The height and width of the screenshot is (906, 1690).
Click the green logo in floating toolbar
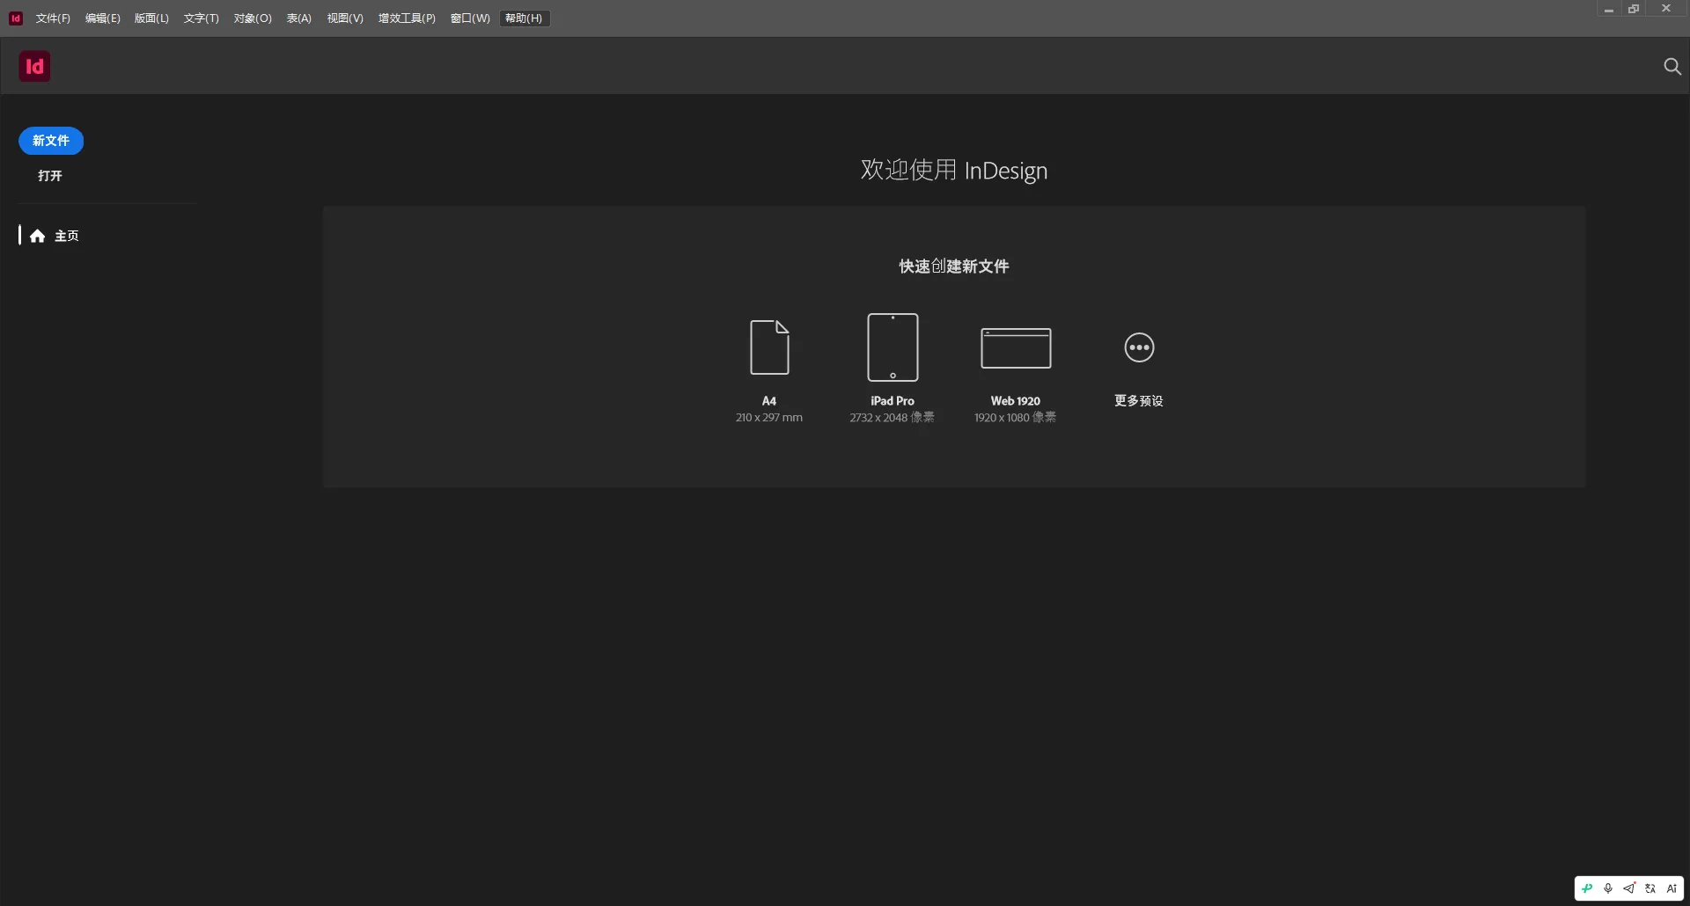pos(1587,888)
